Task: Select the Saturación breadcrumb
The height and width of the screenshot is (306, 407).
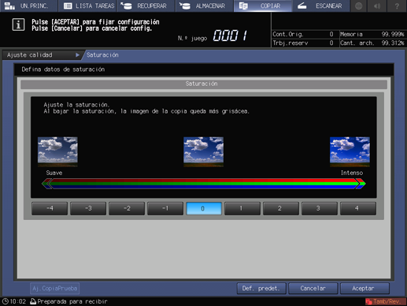Action: click(x=102, y=55)
